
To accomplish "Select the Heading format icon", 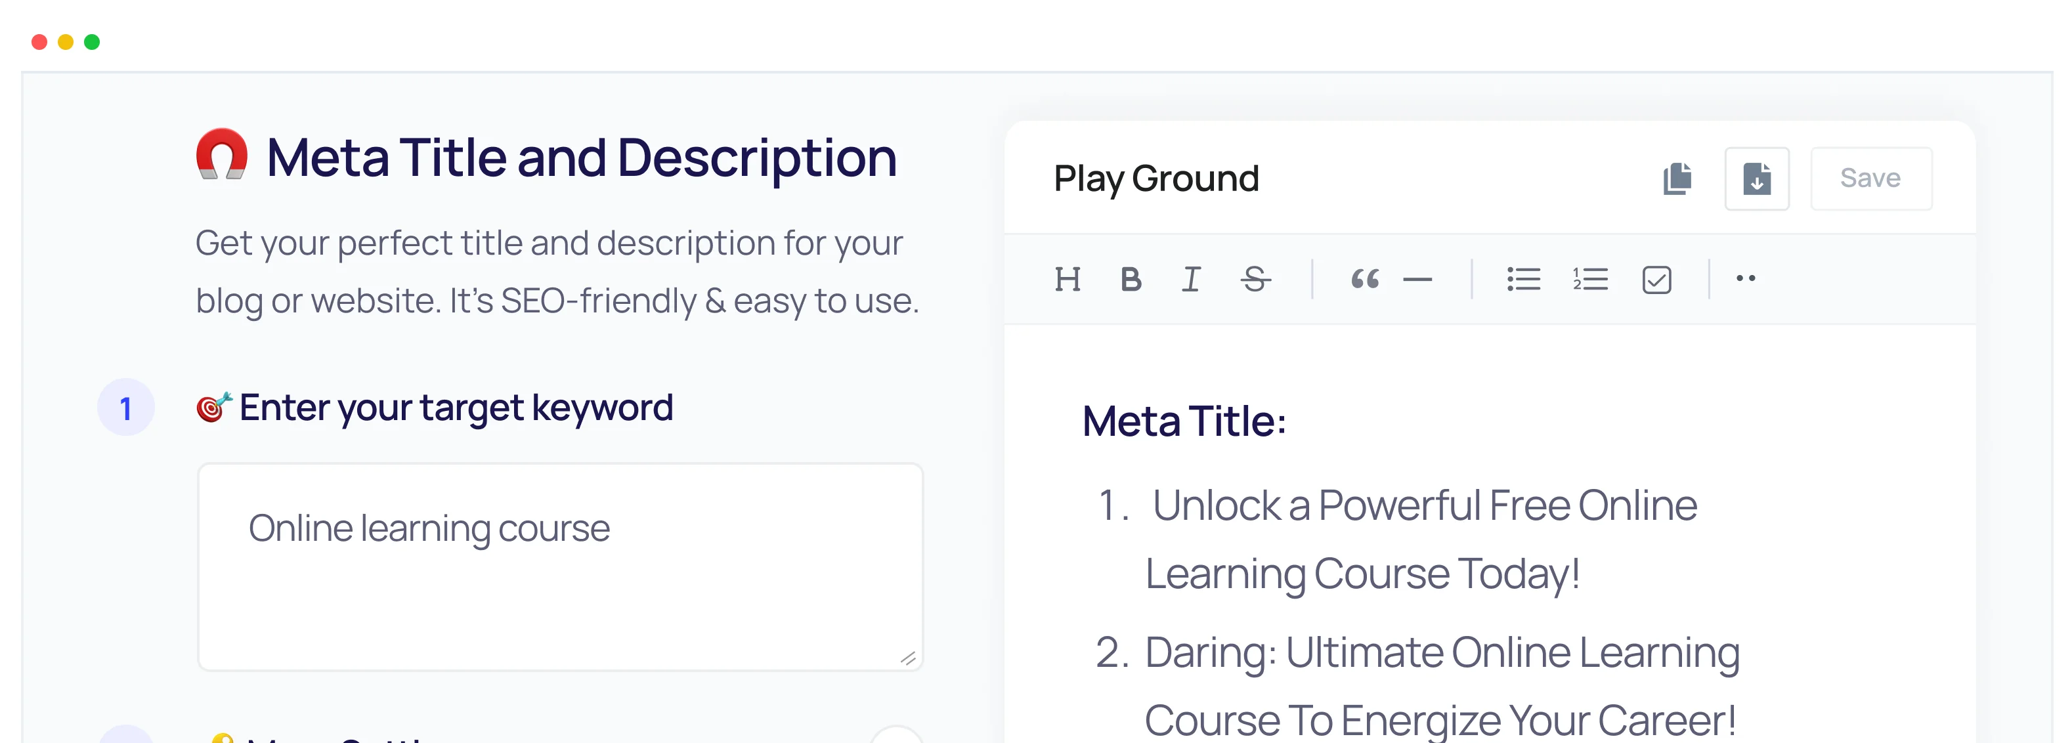I will click(x=1069, y=279).
